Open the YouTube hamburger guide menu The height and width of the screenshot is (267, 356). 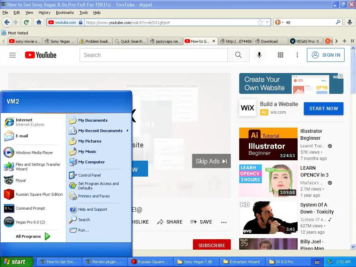[13, 55]
